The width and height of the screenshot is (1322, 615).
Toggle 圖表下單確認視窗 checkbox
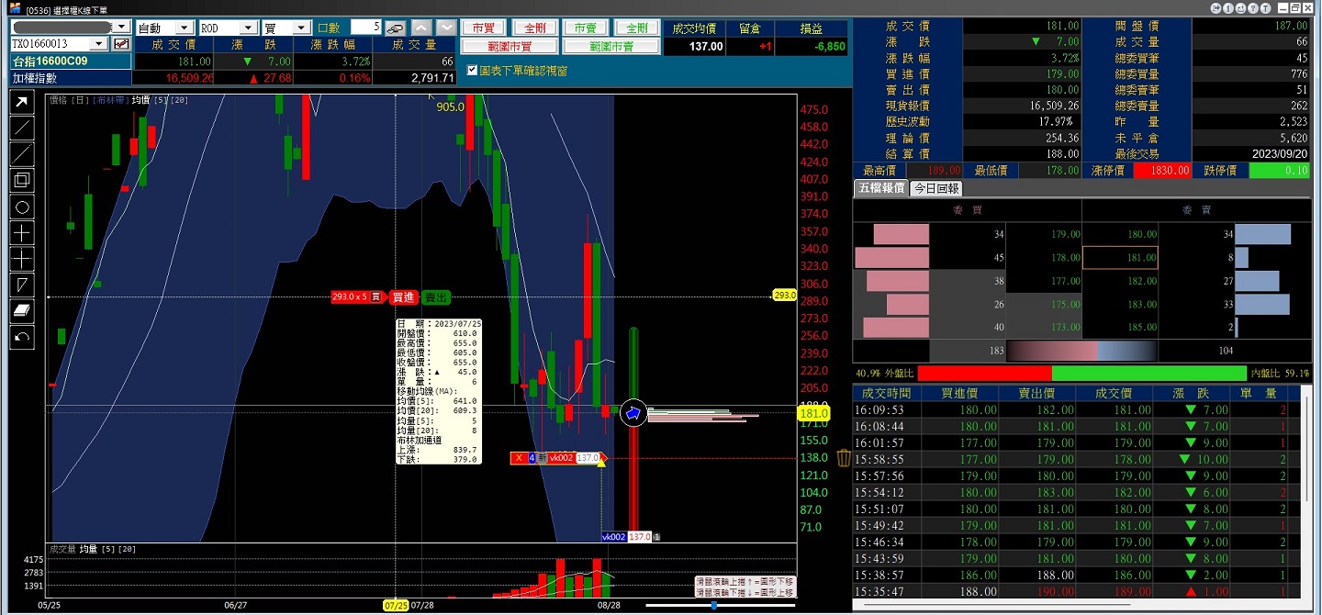(x=472, y=70)
